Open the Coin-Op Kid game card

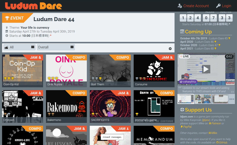pyautogui.click(x=22, y=71)
